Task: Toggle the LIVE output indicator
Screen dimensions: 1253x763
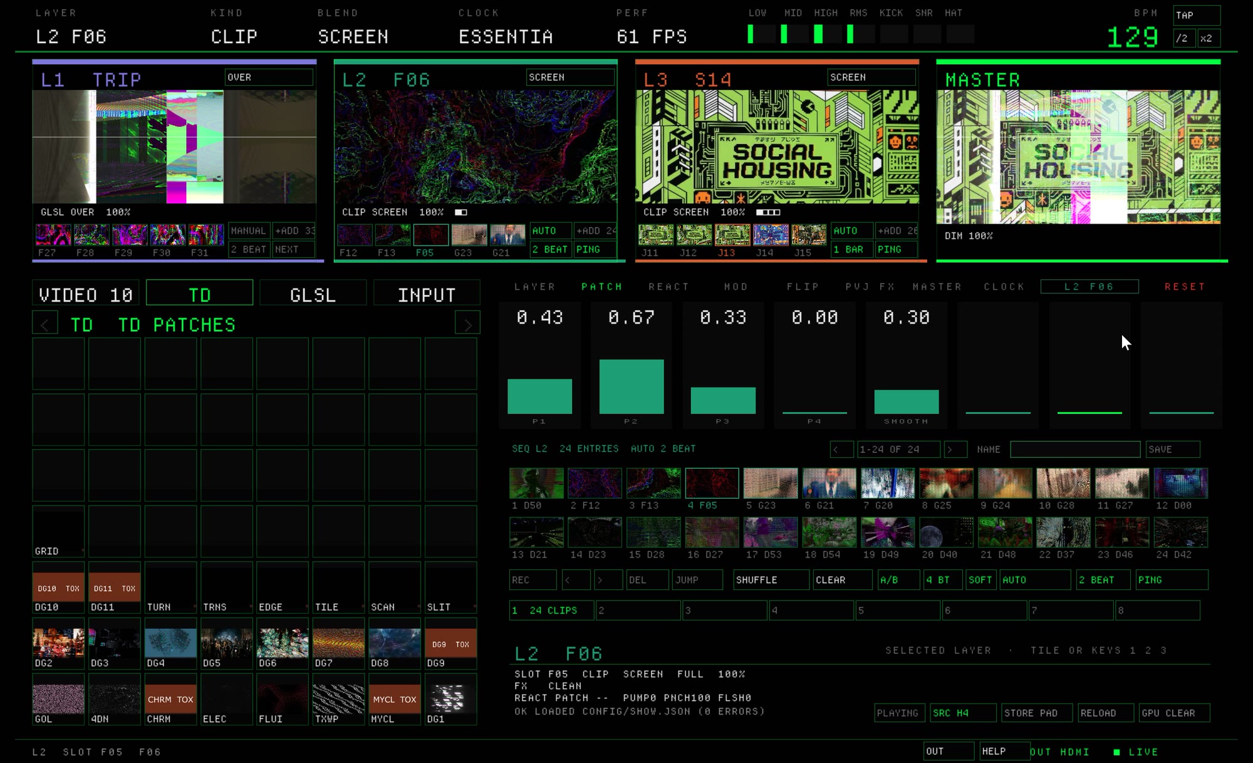Action: point(1136,752)
